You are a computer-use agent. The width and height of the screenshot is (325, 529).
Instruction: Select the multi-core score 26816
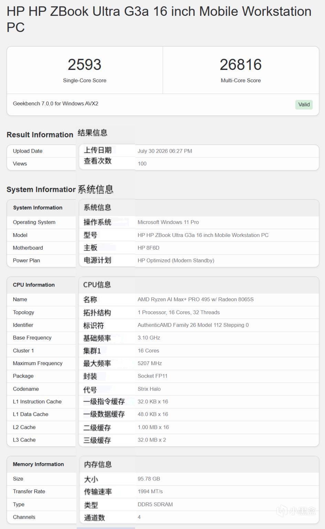coord(241,65)
